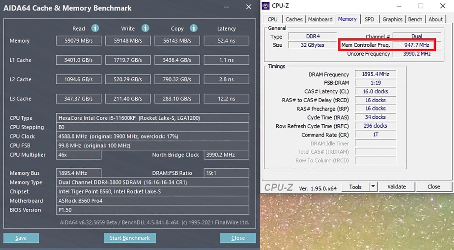Image resolution: width=454 pixels, height=250 pixels.
Task: Click the Validate button in CPU-Z
Action: [397, 187]
